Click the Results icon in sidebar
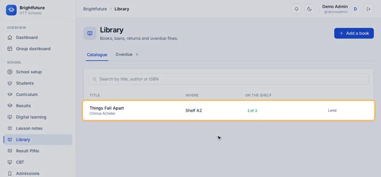Viewport: 381px width, 177px height. coord(10,105)
